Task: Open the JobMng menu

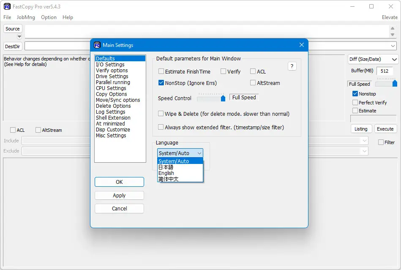Action: coord(26,17)
